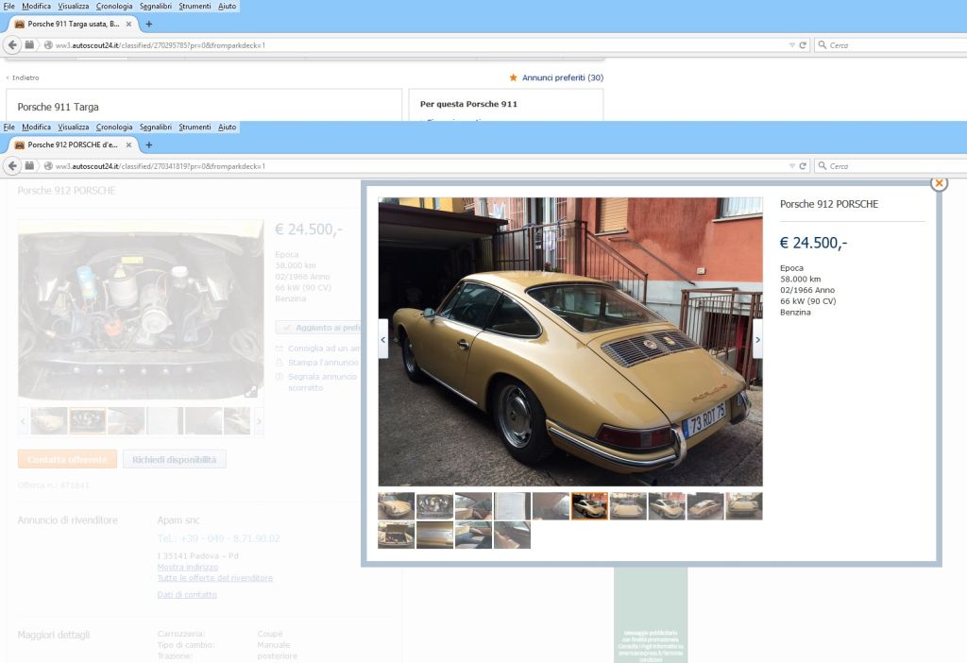This screenshot has height=663, width=967.
Task: Select the orange-highlighted current thumbnail in lightbox
Action: pos(589,506)
